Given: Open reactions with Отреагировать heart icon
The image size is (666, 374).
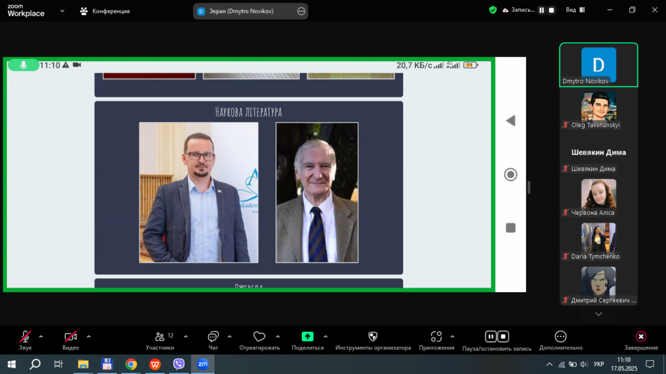Looking at the screenshot, I should click(259, 340).
